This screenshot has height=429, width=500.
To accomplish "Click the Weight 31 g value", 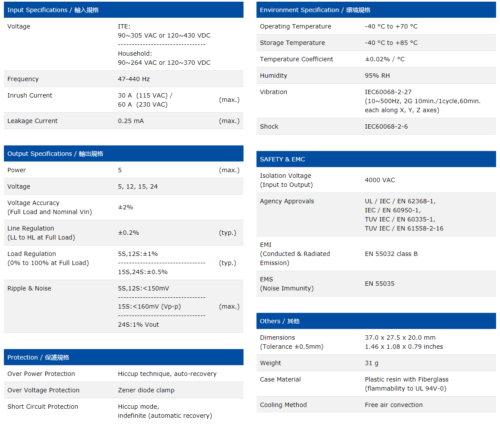I will (x=371, y=363).
